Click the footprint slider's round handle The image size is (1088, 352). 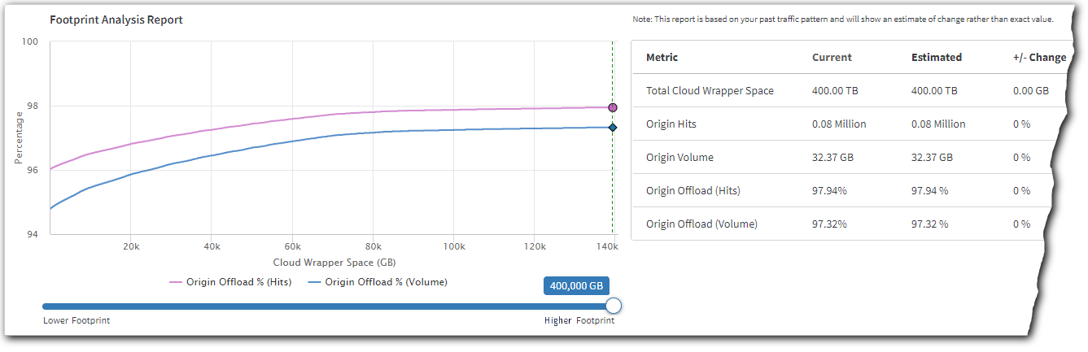614,306
